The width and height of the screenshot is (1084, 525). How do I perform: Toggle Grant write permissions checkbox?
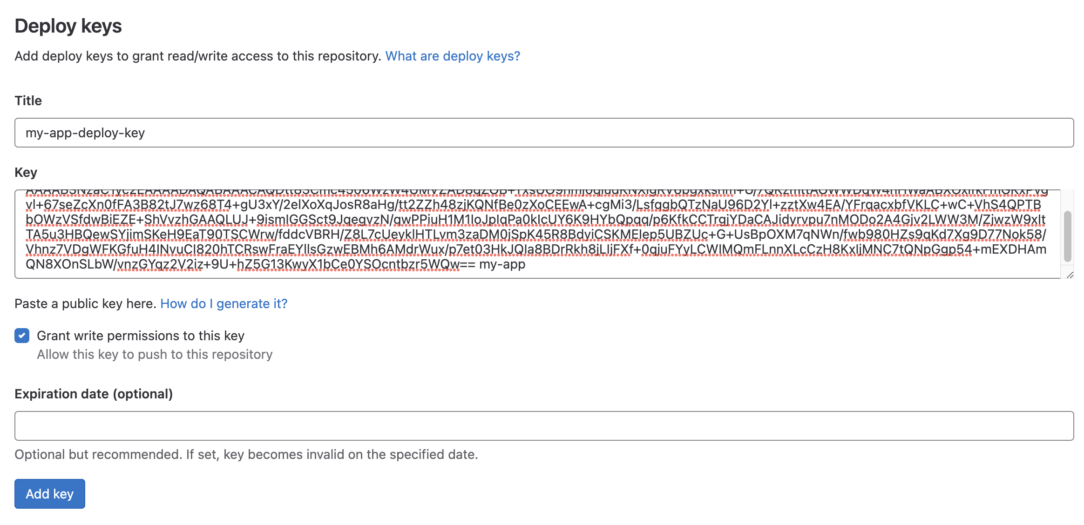coord(22,336)
